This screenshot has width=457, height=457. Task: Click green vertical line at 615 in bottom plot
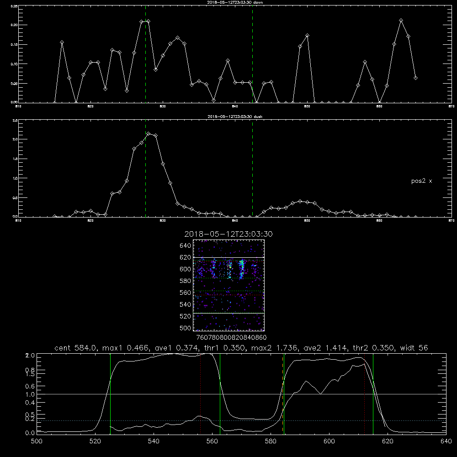(x=373, y=394)
